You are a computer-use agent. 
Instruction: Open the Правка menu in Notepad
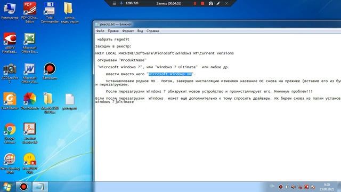(113, 31)
